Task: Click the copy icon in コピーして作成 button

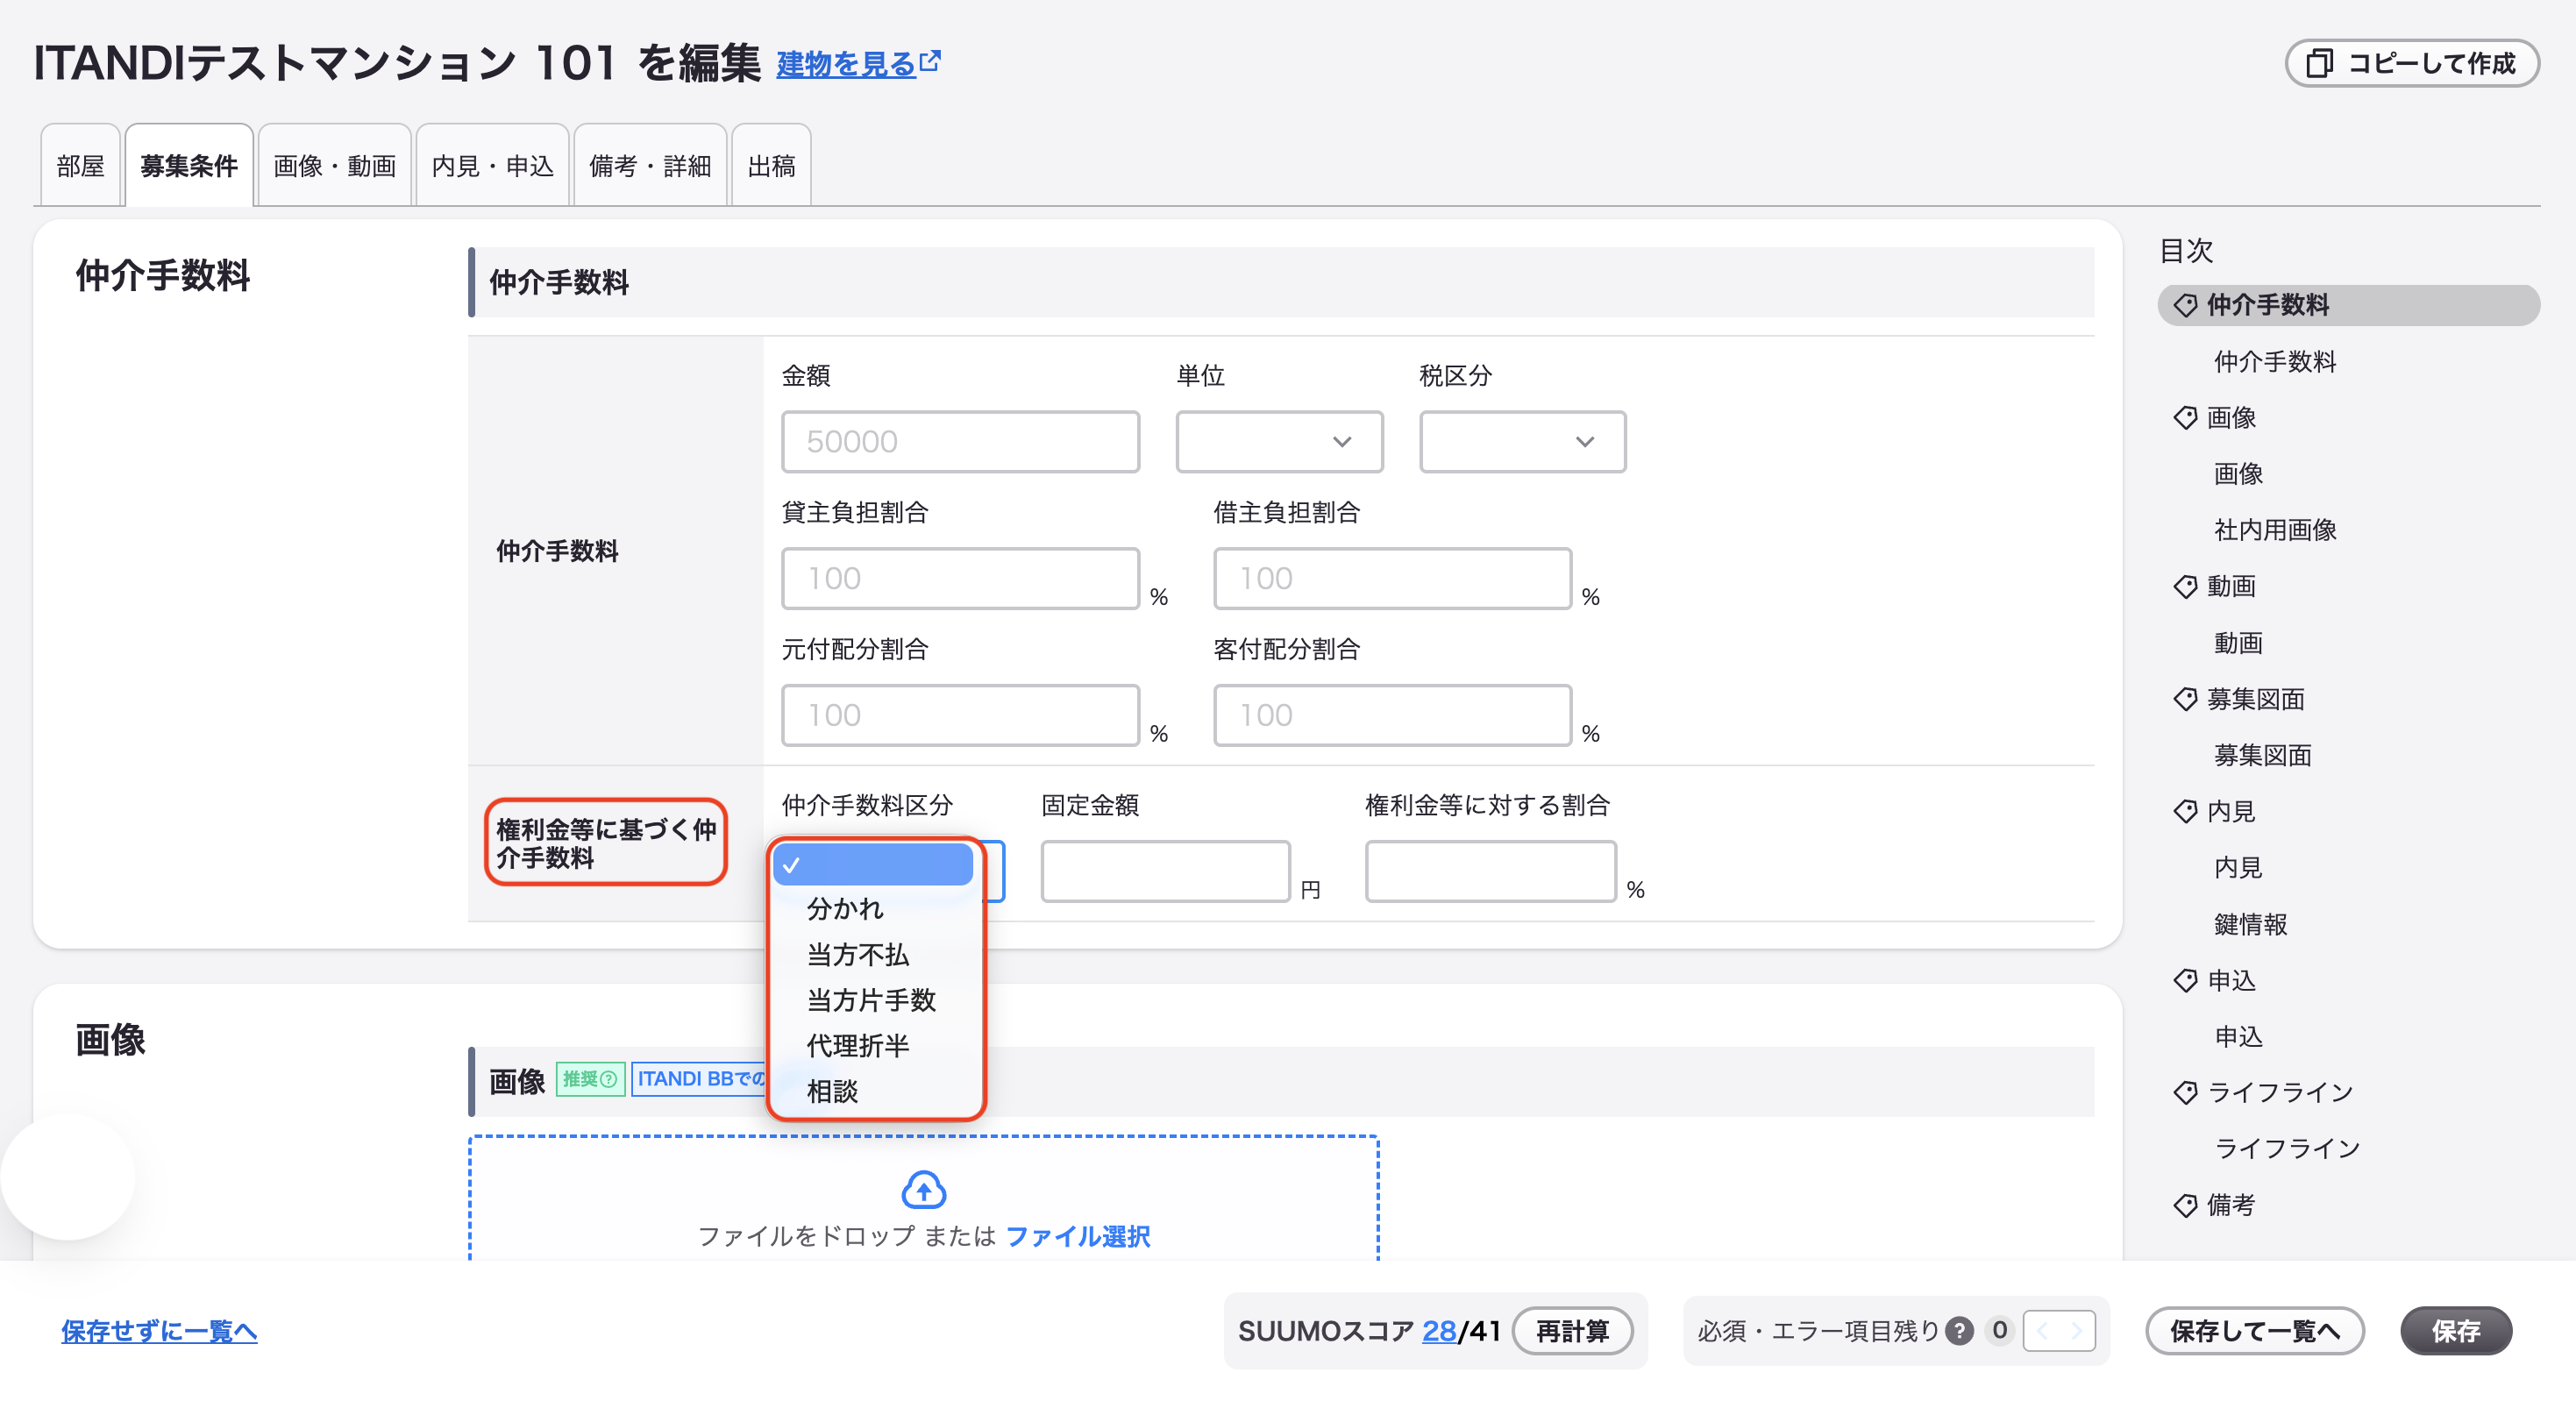Action: click(x=2320, y=64)
